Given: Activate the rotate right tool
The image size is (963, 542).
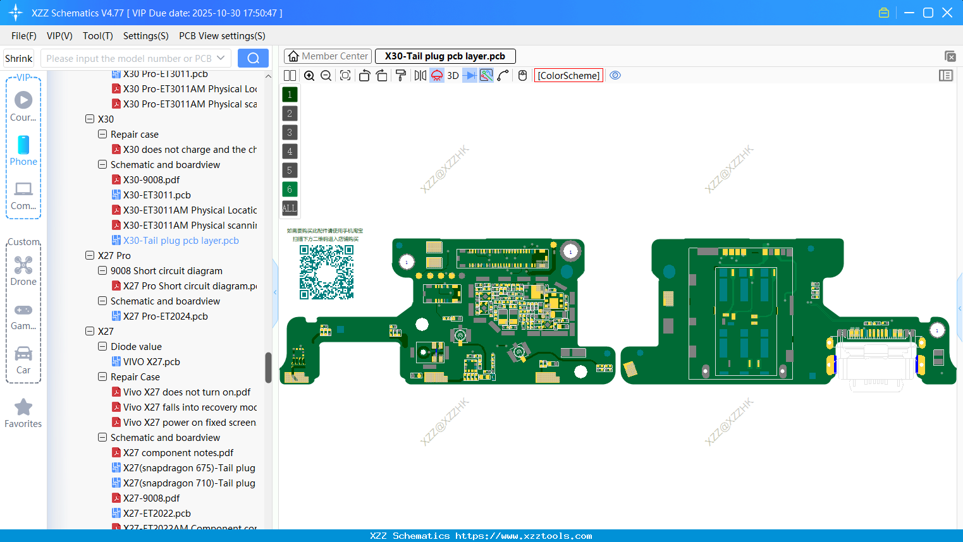Looking at the screenshot, I should 382,75.
